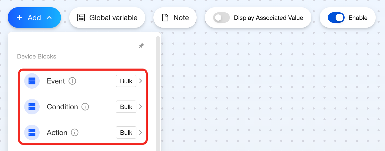Expand the Action submenu arrow

tap(141, 132)
